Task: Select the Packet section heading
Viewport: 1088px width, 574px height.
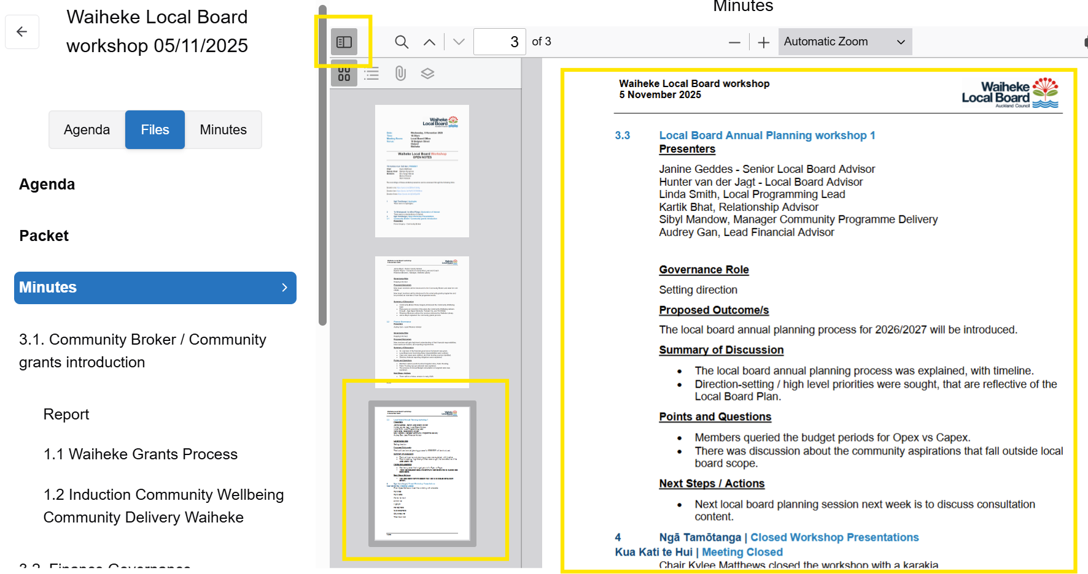Action: (x=44, y=235)
